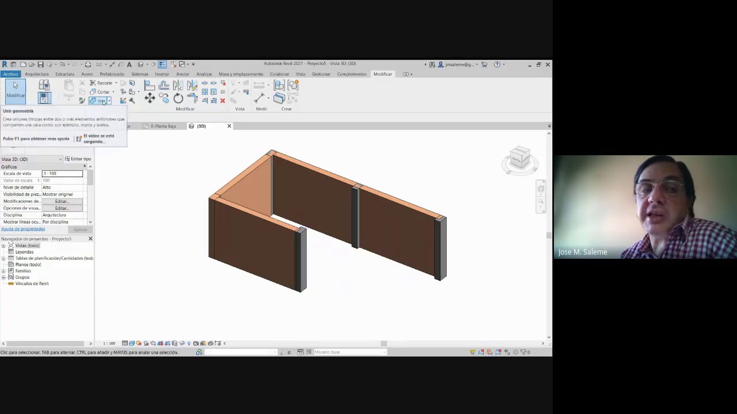The image size is (737, 414).
Task: Click the Unir geometry tool
Action: 98,101
